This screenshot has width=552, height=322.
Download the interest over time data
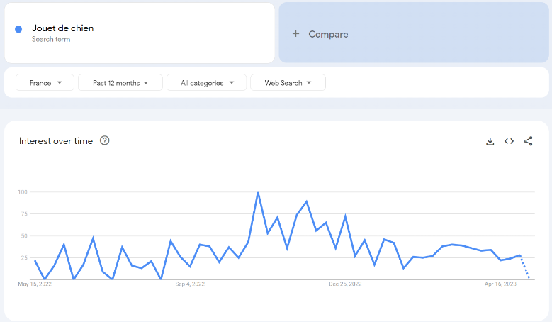(490, 141)
